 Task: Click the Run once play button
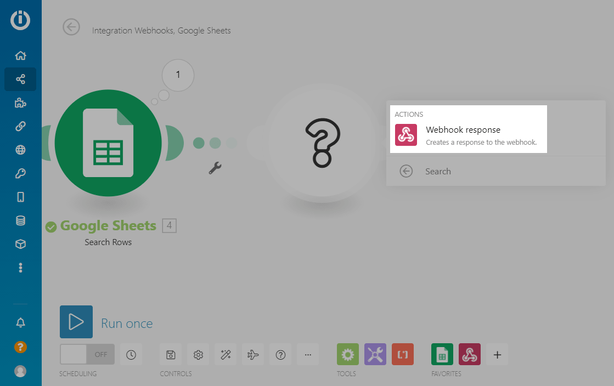pos(76,322)
